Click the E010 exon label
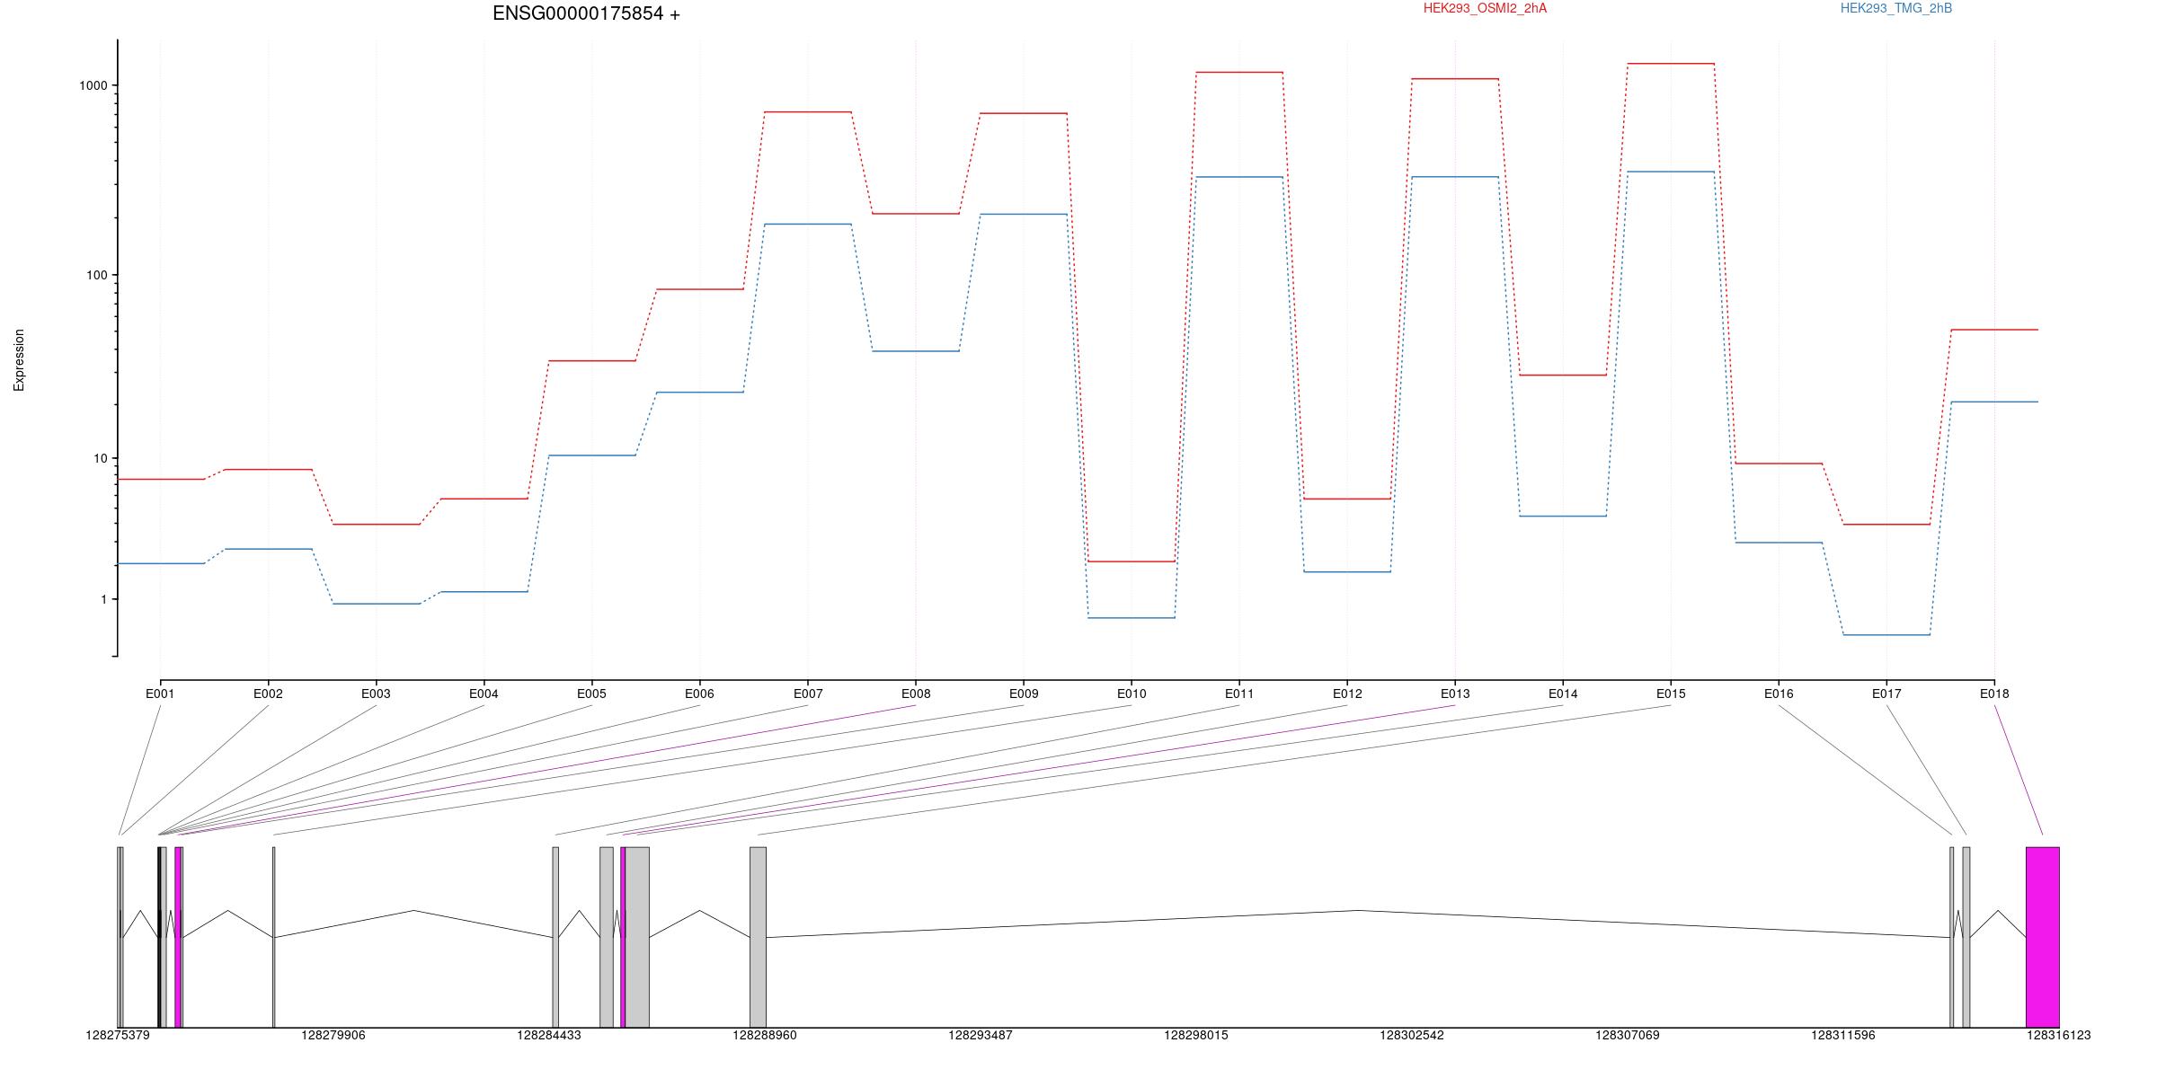 1132,694
